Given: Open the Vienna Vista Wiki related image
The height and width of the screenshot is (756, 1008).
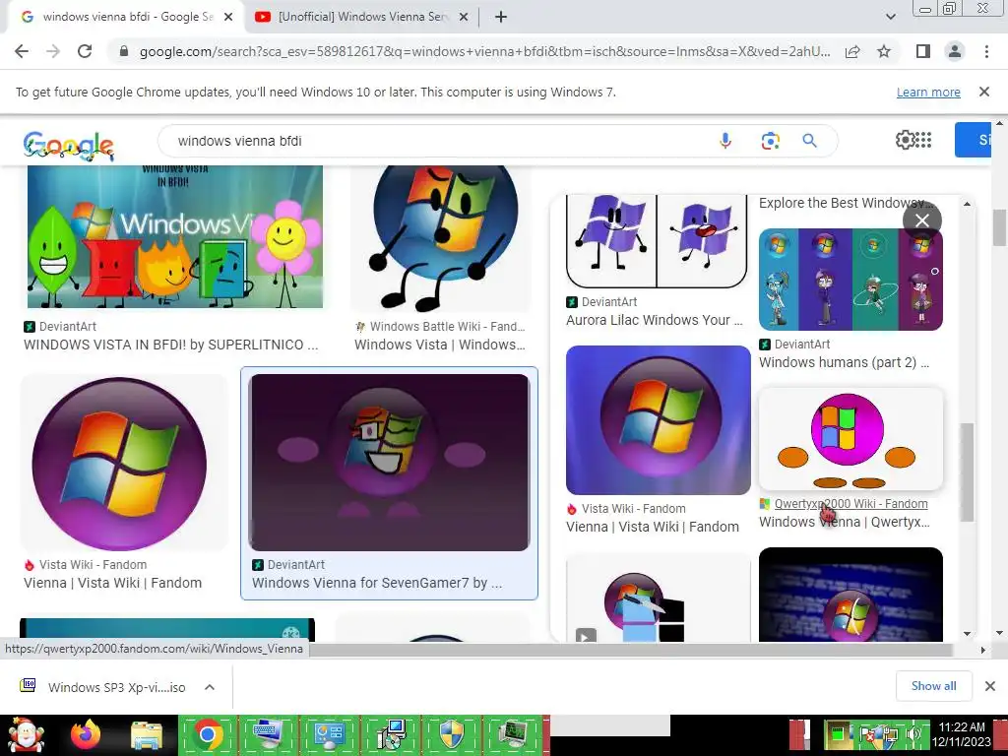Looking at the screenshot, I should 659,420.
